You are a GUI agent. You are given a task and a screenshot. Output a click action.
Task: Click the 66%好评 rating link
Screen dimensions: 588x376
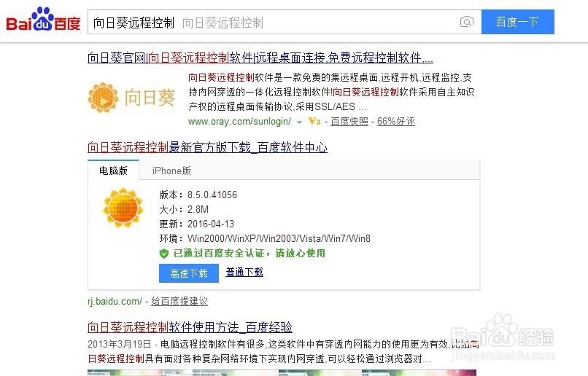pos(396,122)
